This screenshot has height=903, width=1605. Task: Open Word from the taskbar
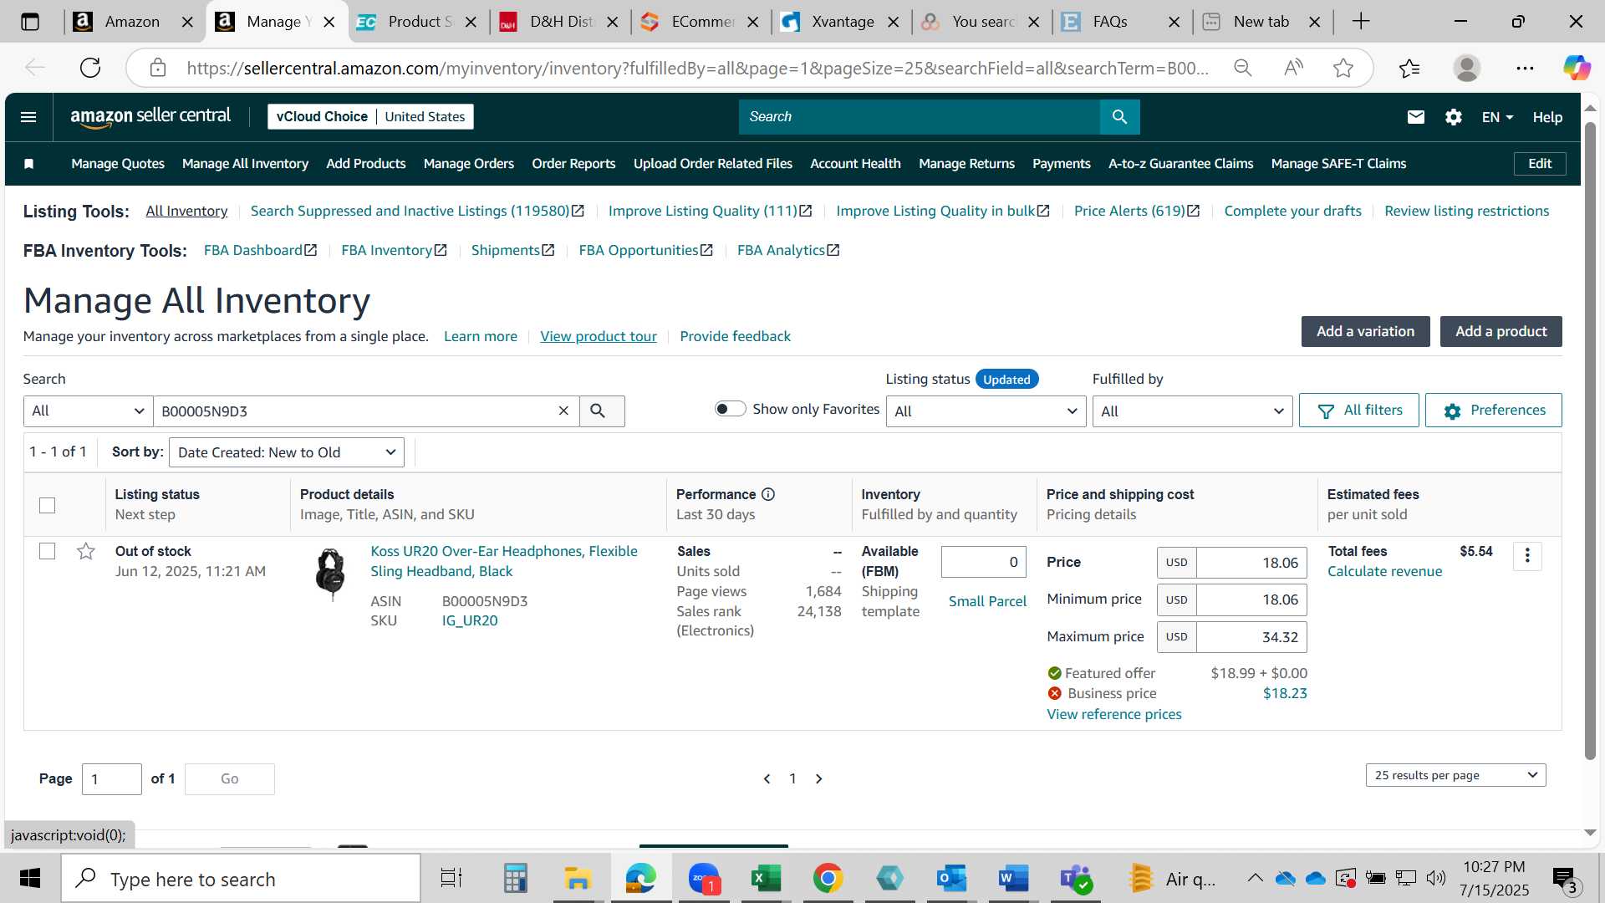(x=1013, y=879)
